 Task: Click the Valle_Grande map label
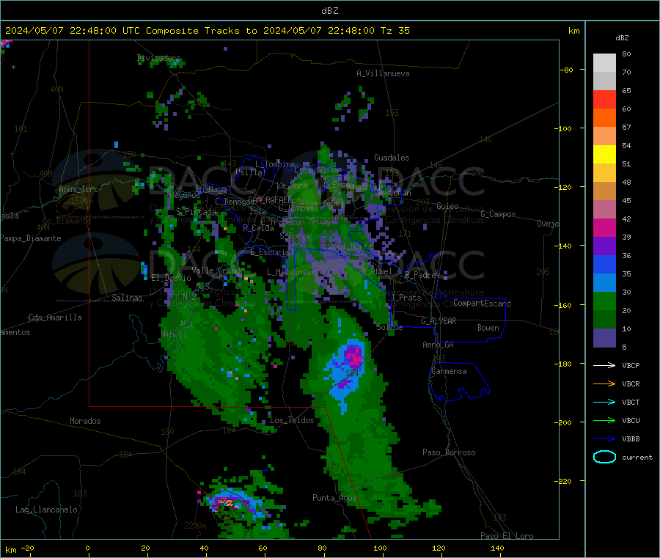[218, 270]
